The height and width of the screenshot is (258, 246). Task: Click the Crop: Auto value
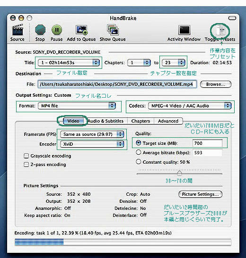[x=145, y=194]
